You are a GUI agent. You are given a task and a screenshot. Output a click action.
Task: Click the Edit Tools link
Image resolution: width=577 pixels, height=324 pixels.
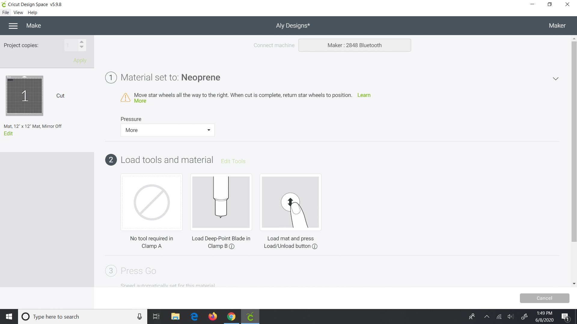coord(233,161)
